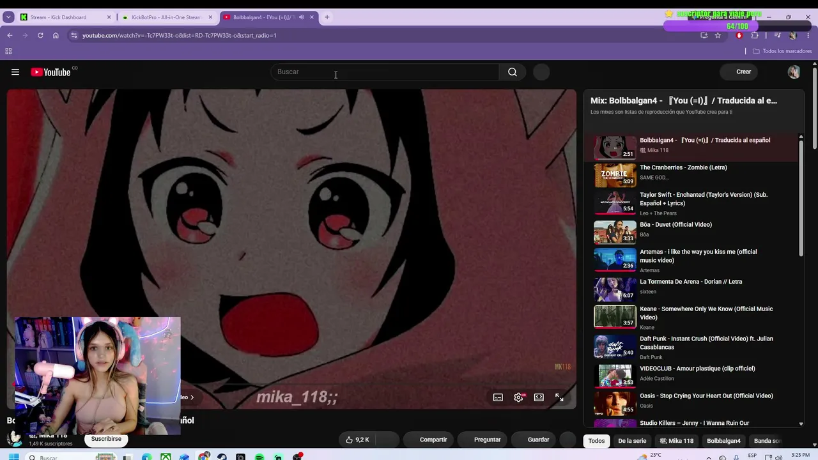This screenshot has height=460, width=818.
Task: Open the tab search dropdown
Action: [x=8, y=17]
